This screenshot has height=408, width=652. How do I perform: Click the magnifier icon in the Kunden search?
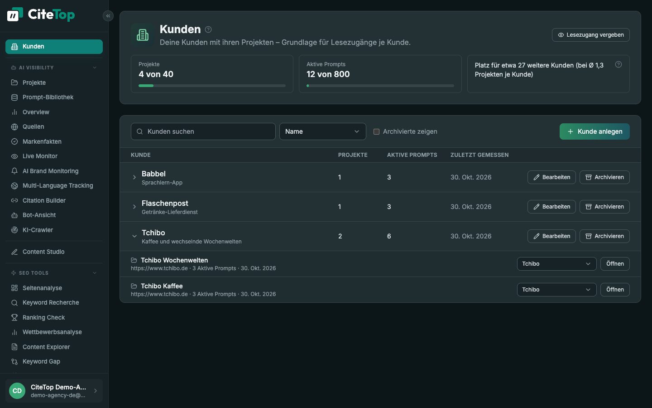[x=140, y=131]
